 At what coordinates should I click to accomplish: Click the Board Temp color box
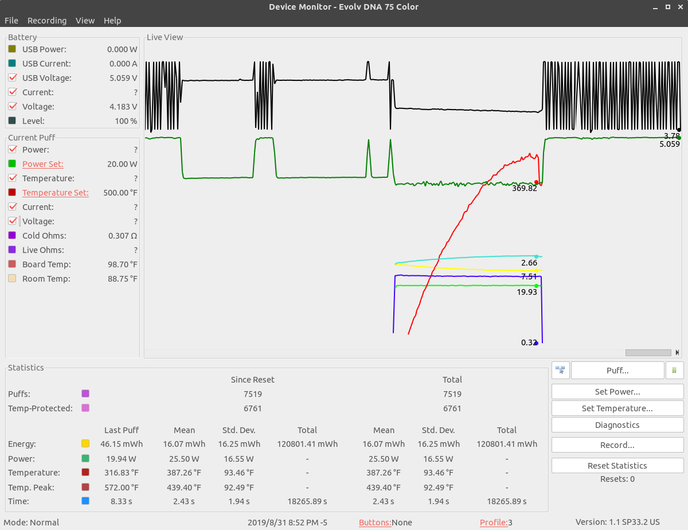pyautogui.click(x=12, y=264)
